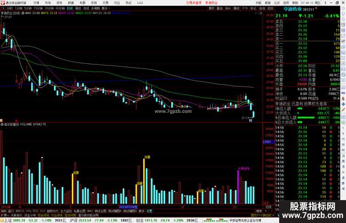Screen dimensions: 346x223
Task: Open the 公式 (Formula) menu
Action: coord(277,3)
